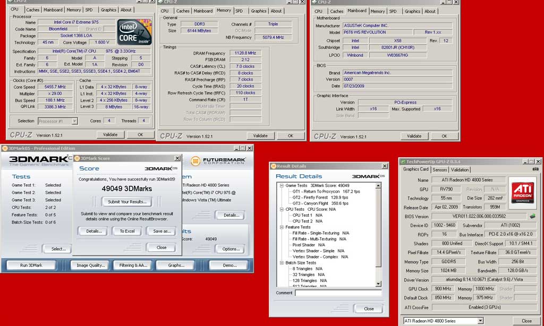The image size is (544, 326).
Task: Close the 3DMark Score dialog with its X
Action: (x=177, y=158)
